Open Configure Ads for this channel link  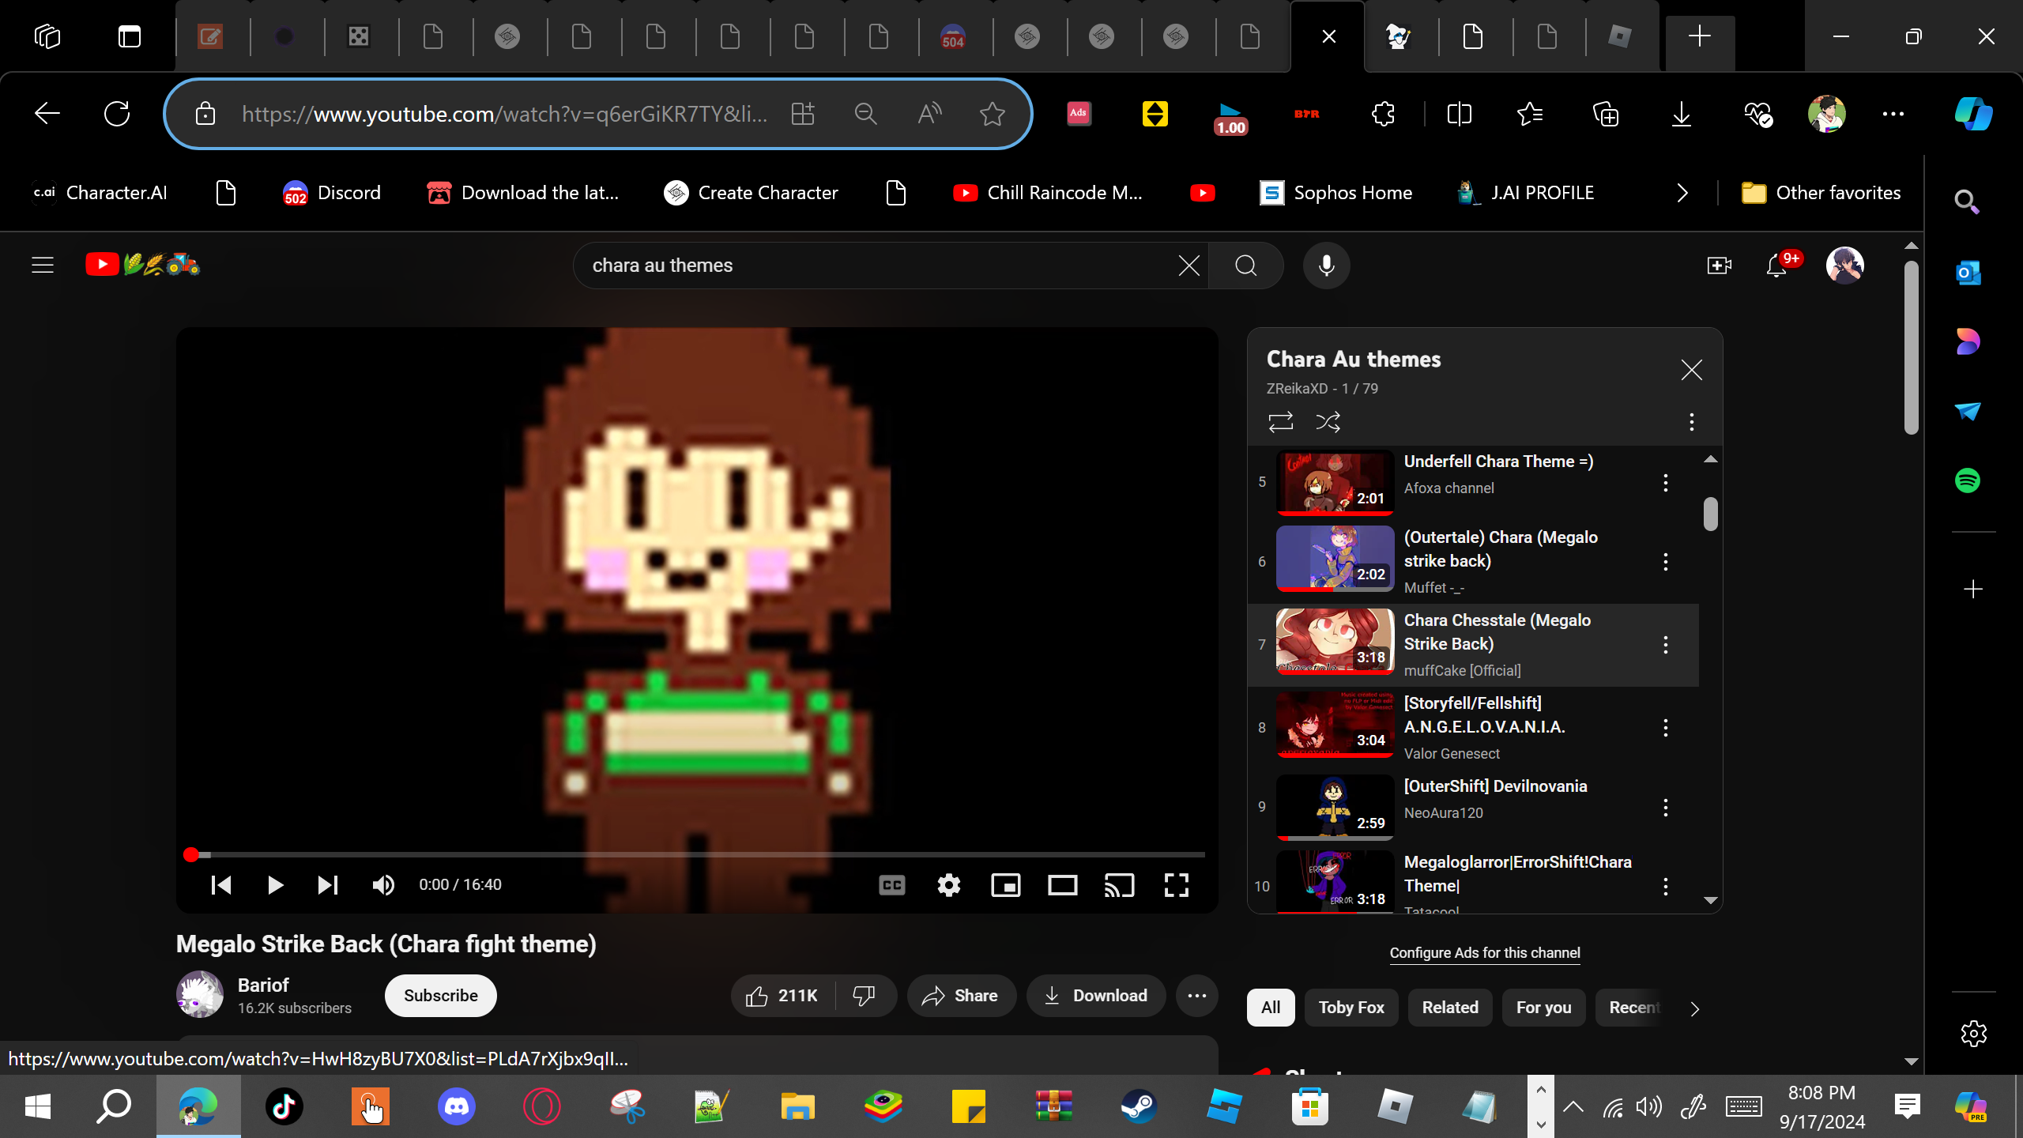(1484, 953)
